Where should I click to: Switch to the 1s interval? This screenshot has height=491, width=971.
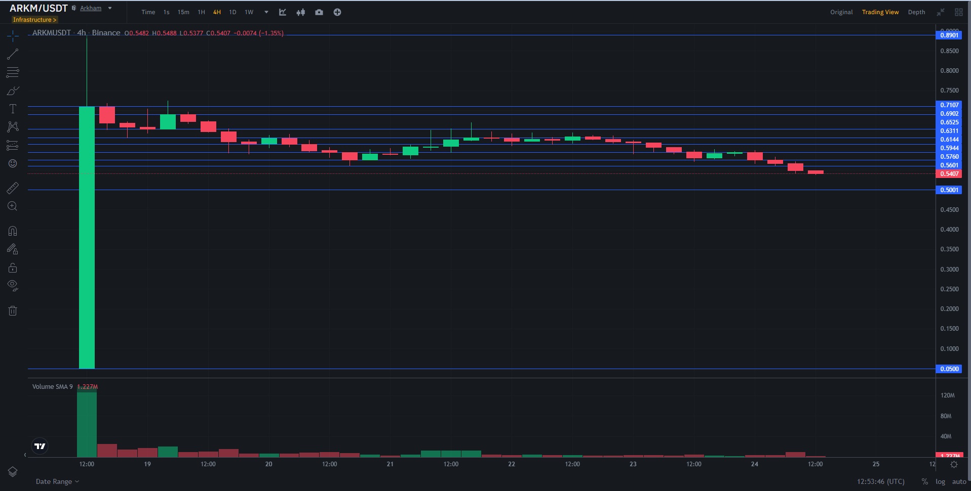(x=166, y=12)
